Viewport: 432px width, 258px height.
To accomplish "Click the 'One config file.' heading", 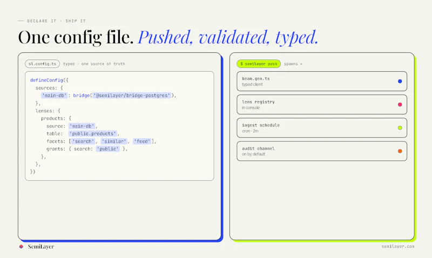I will coord(76,37).
